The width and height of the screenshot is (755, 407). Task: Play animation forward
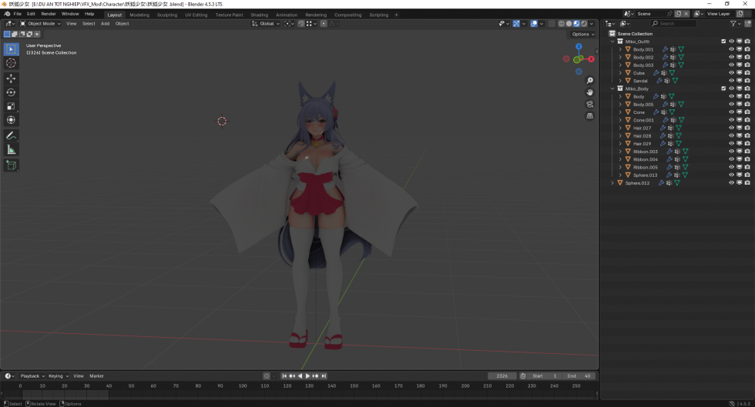coord(307,375)
